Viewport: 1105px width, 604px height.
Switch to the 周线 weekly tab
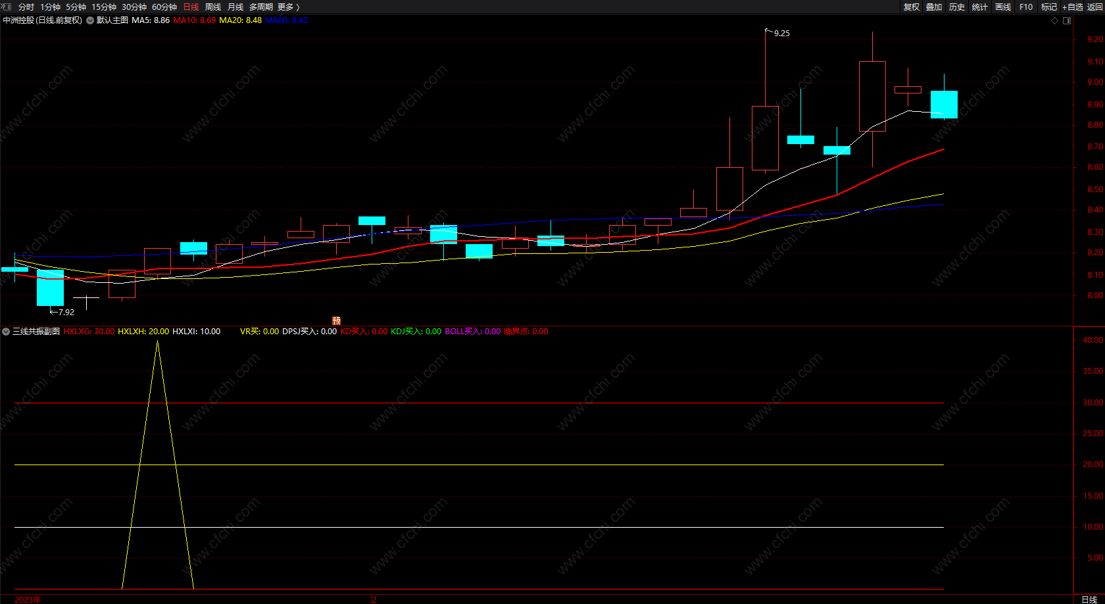pos(213,7)
